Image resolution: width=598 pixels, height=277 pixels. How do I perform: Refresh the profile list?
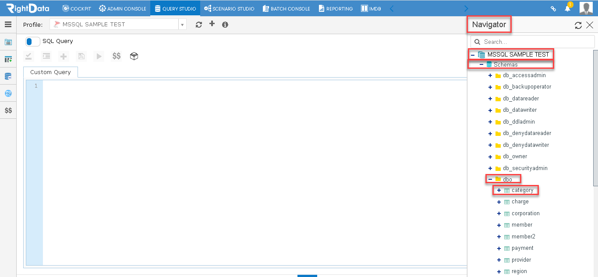199,25
